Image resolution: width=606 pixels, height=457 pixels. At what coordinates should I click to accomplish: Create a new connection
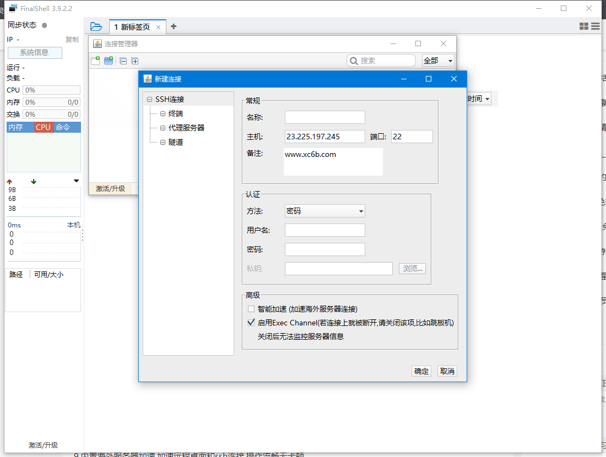(95, 61)
